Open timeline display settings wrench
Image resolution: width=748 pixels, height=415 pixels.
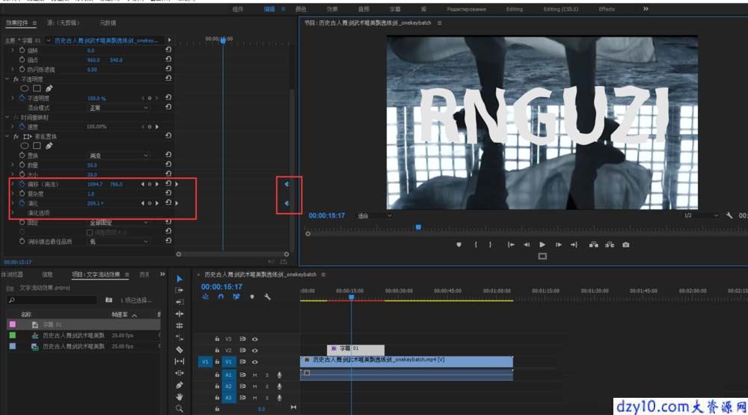(x=267, y=297)
